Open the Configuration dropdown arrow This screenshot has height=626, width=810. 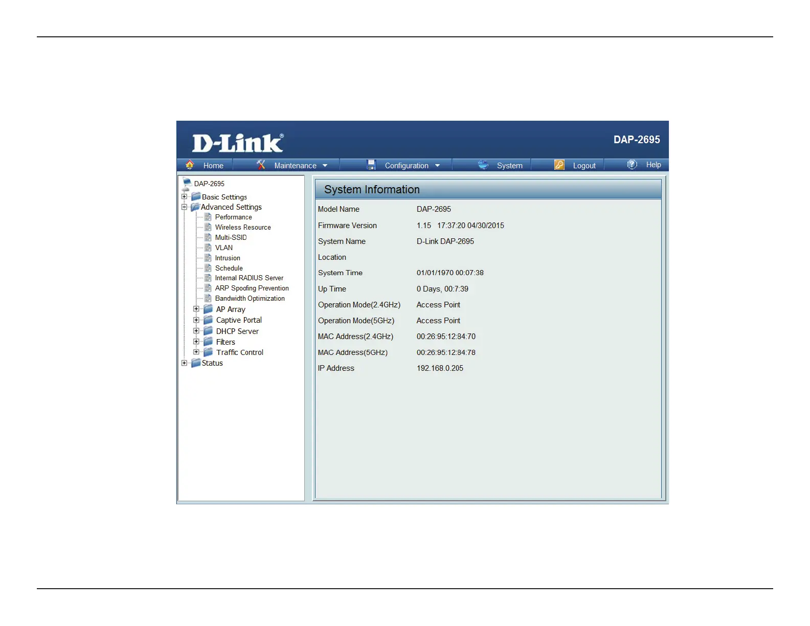[x=437, y=166]
